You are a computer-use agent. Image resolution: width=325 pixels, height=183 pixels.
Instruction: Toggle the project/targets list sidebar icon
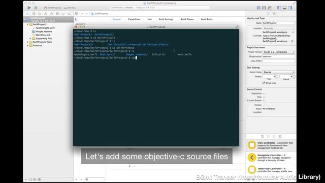click(76, 19)
